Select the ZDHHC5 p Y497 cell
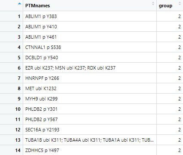183x155 pixels. tap(90, 150)
